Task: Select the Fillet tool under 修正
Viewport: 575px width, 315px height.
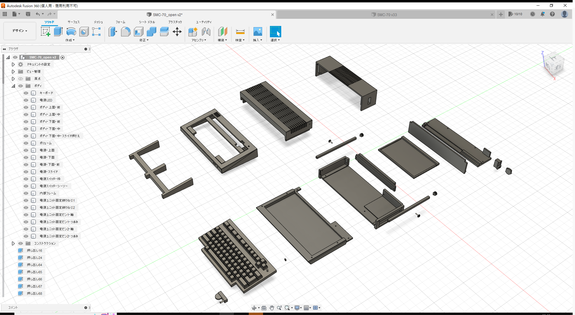Action: [x=126, y=31]
